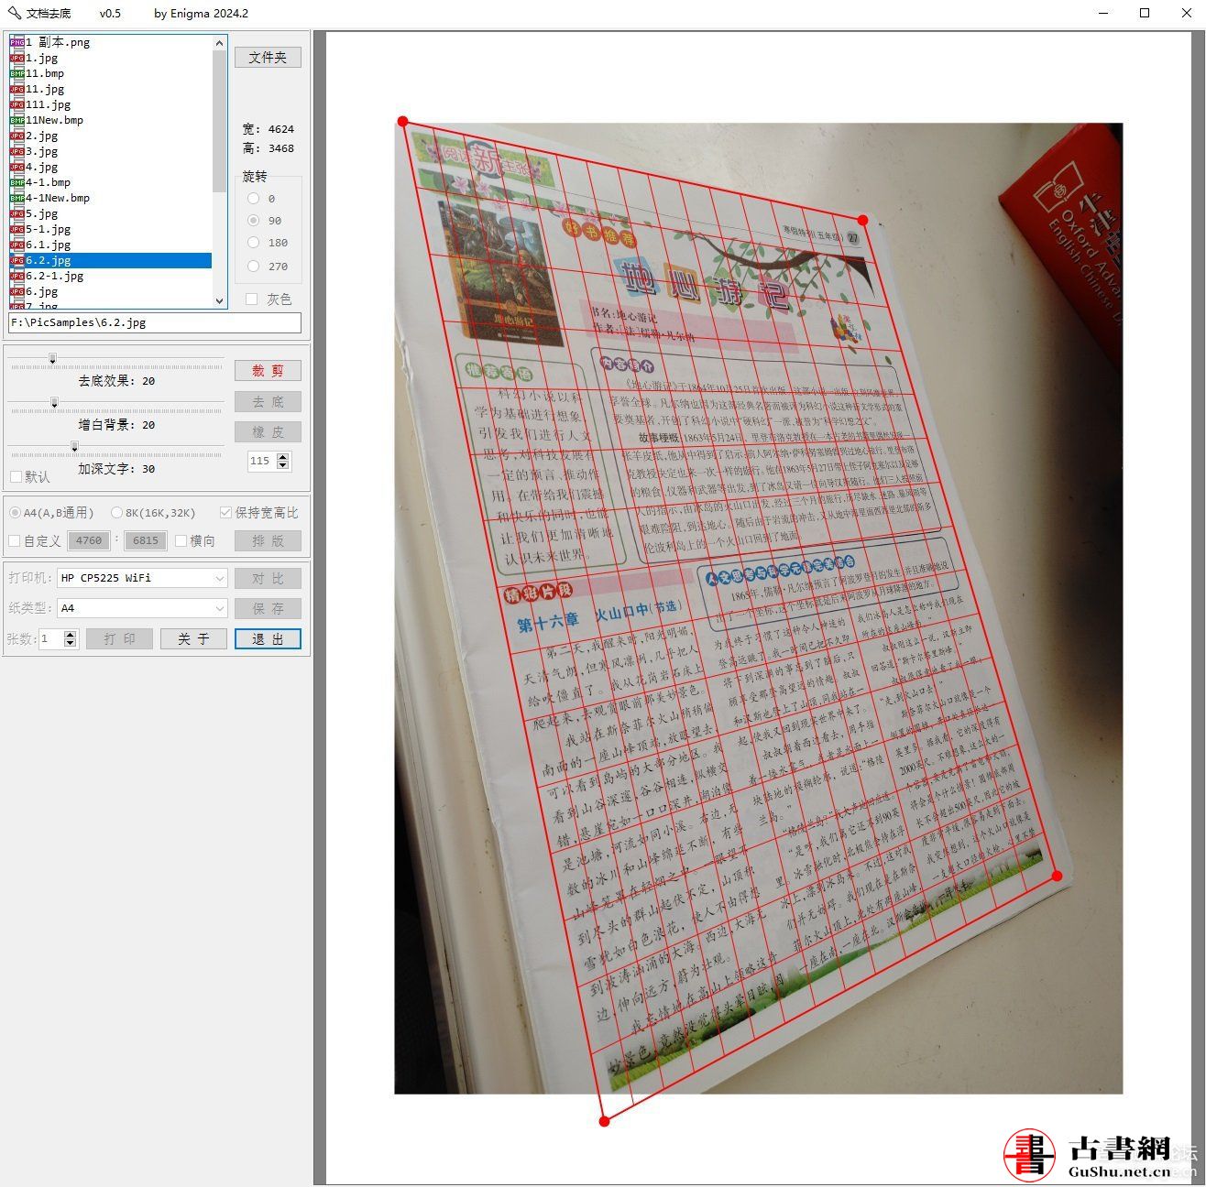
Task: Click the bottom-right red crop corner handle
Action: [1057, 876]
